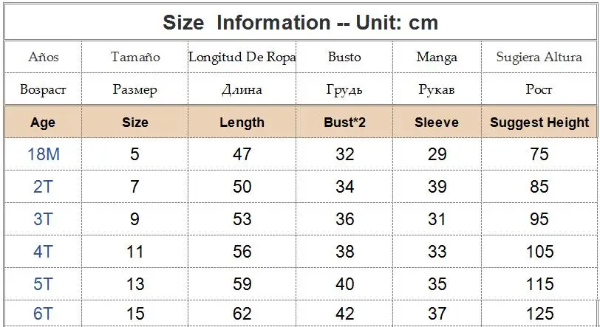
Task: Click the 'Size Information -- Unit: cm' title
Action: [x=301, y=23]
